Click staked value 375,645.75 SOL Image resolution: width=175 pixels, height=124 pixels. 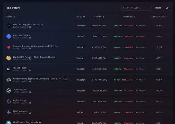(99, 58)
